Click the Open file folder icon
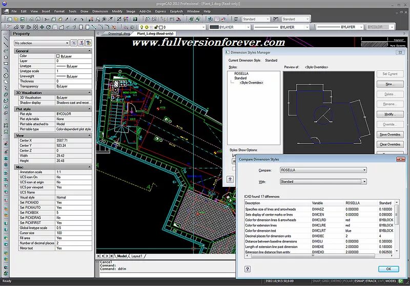This screenshot has height=286, width=410. click(16, 19)
